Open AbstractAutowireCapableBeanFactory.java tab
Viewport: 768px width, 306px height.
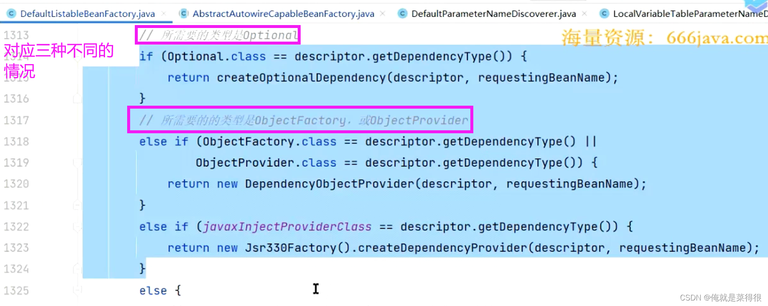tap(283, 14)
